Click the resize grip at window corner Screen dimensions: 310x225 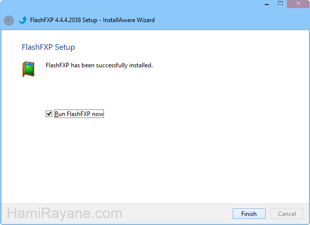tap(306, 221)
